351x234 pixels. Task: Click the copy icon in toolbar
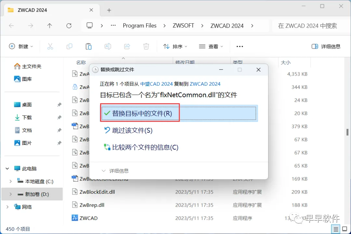pyautogui.click(x=70, y=46)
